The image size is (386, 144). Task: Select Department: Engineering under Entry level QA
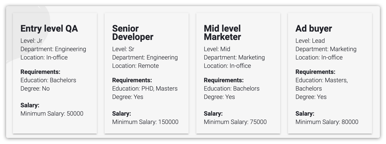point(53,49)
